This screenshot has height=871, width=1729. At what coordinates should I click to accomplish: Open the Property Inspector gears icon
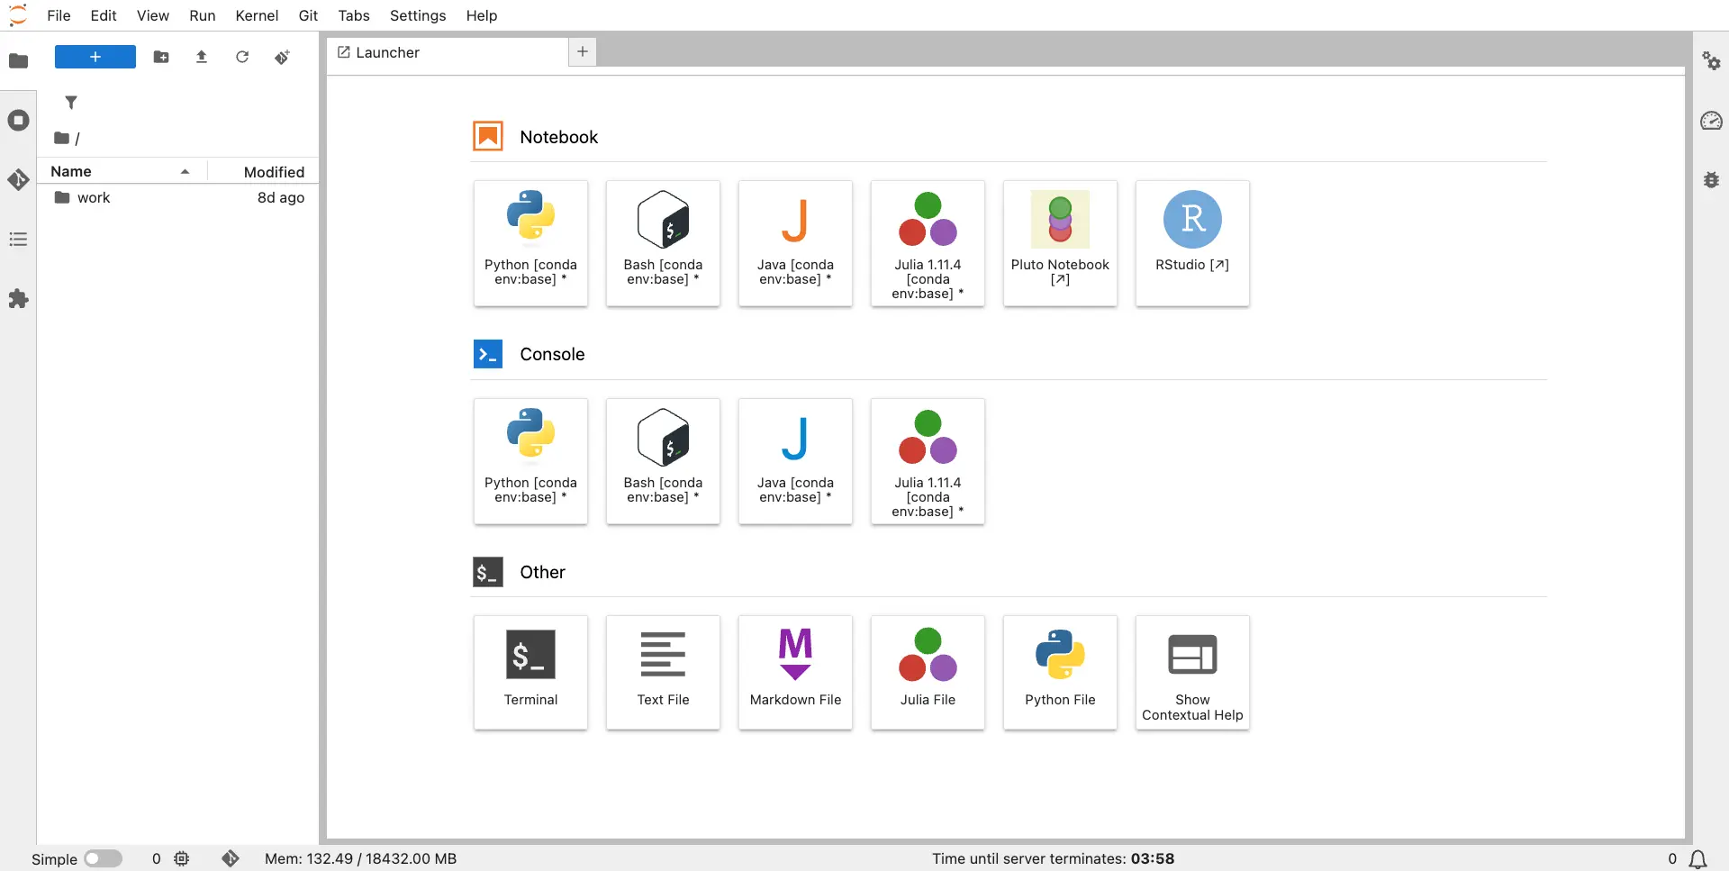1711,61
